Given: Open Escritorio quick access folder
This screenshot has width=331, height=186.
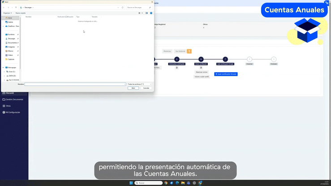Looking at the screenshot, I should (x=11, y=35).
